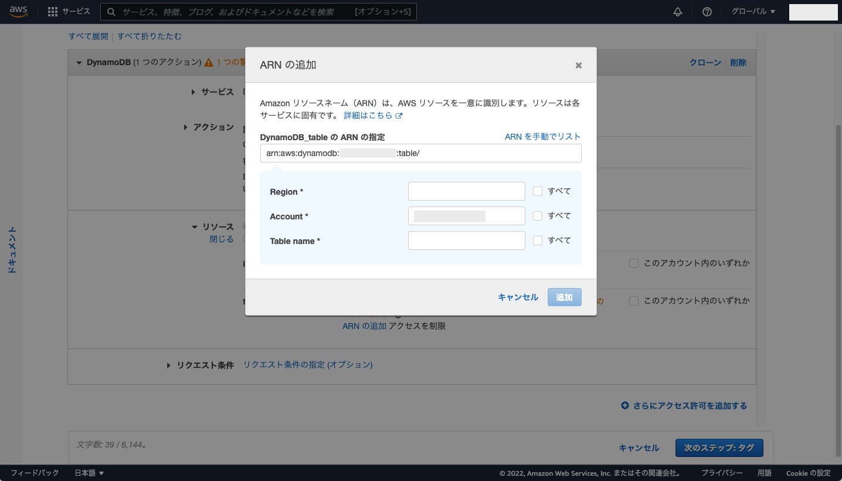Image resolution: width=842 pixels, height=481 pixels.
Task: Check the Account 'すべて' checkbox
Action: click(538, 216)
